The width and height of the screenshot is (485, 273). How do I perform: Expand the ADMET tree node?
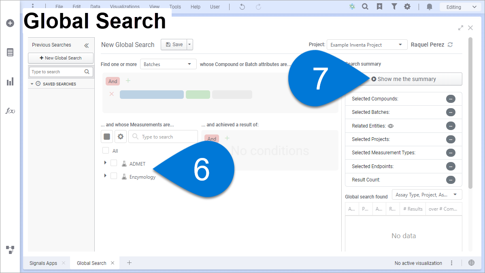click(x=105, y=163)
